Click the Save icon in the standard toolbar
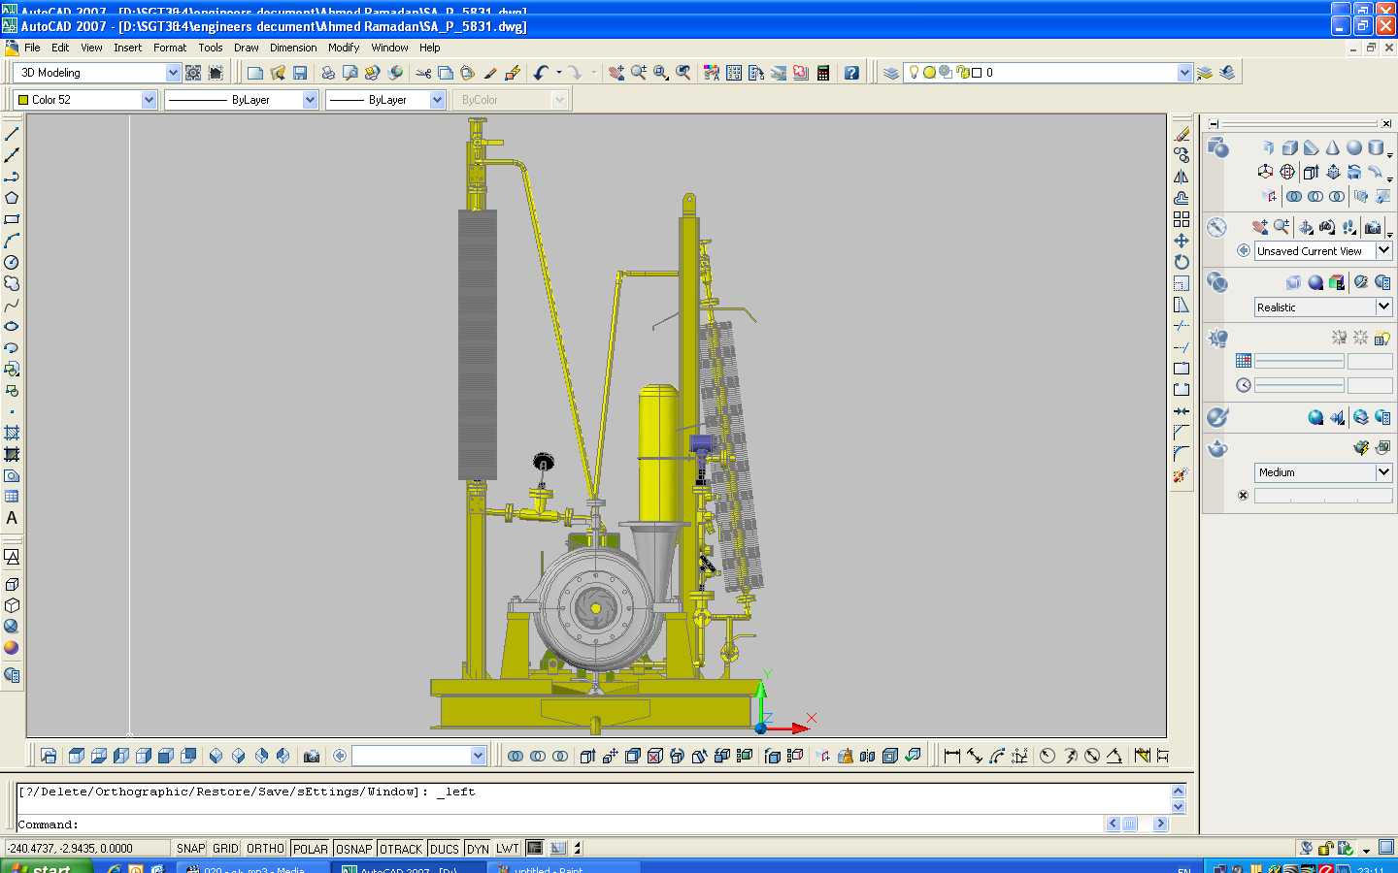This screenshot has height=873, width=1398. pos(300,73)
